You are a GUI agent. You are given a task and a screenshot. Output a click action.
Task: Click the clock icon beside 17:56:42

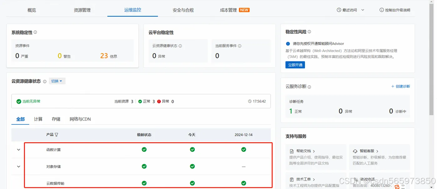point(249,101)
